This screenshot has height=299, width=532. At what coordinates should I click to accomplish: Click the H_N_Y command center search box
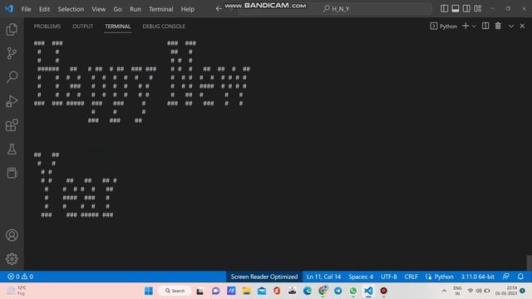click(x=336, y=9)
